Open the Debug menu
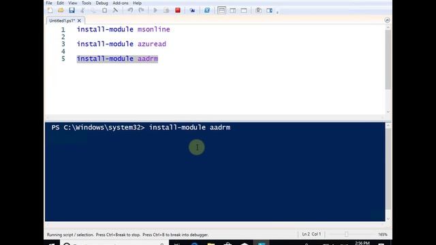 pos(102,3)
